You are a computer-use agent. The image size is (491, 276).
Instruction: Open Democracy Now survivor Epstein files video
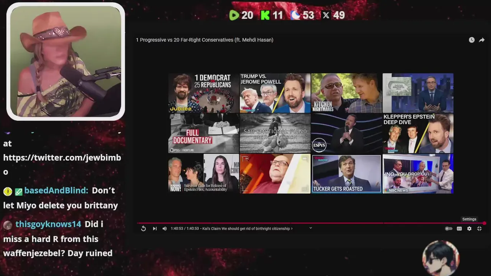tap(204, 174)
